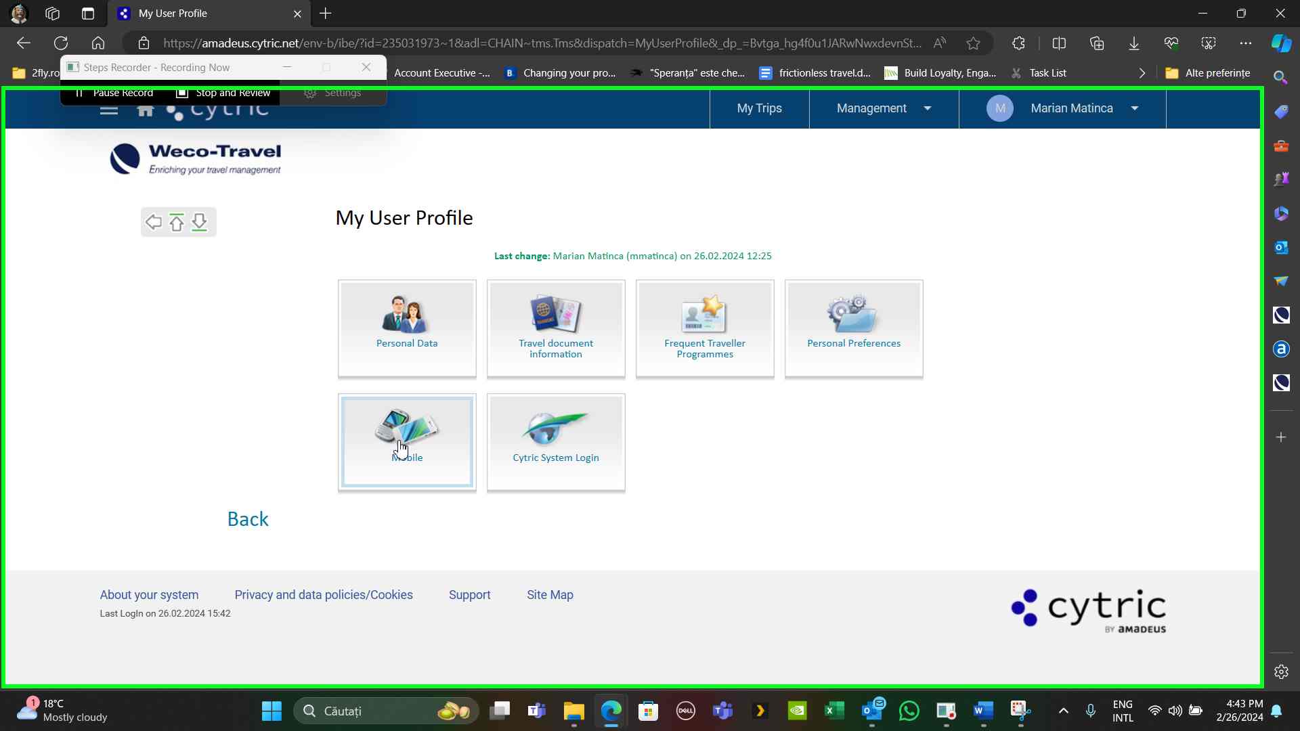Open browser downloads icon

click(1134, 43)
